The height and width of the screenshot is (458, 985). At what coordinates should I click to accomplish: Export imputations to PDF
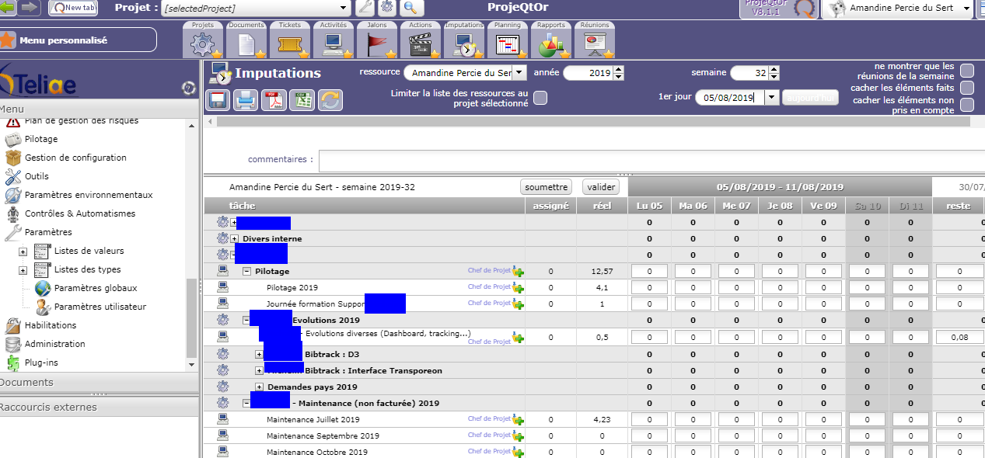click(274, 100)
